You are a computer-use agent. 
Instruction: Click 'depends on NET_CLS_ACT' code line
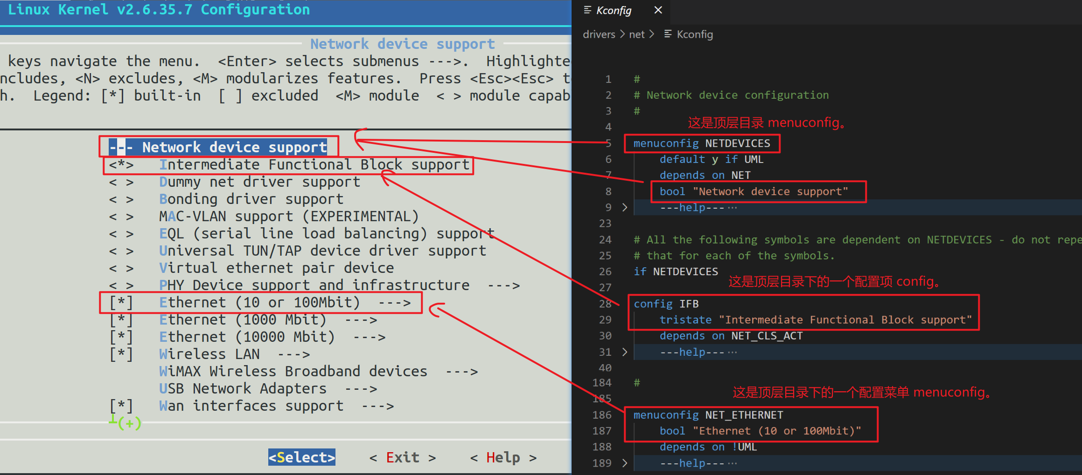(731, 336)
